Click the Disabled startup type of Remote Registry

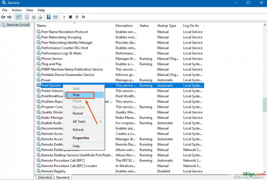[x=164, y=171]
